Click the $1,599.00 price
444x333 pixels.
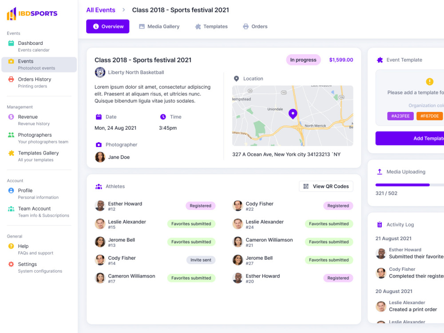341,60
